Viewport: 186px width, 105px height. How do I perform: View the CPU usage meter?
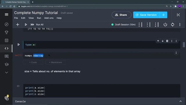tap(149, 24)
